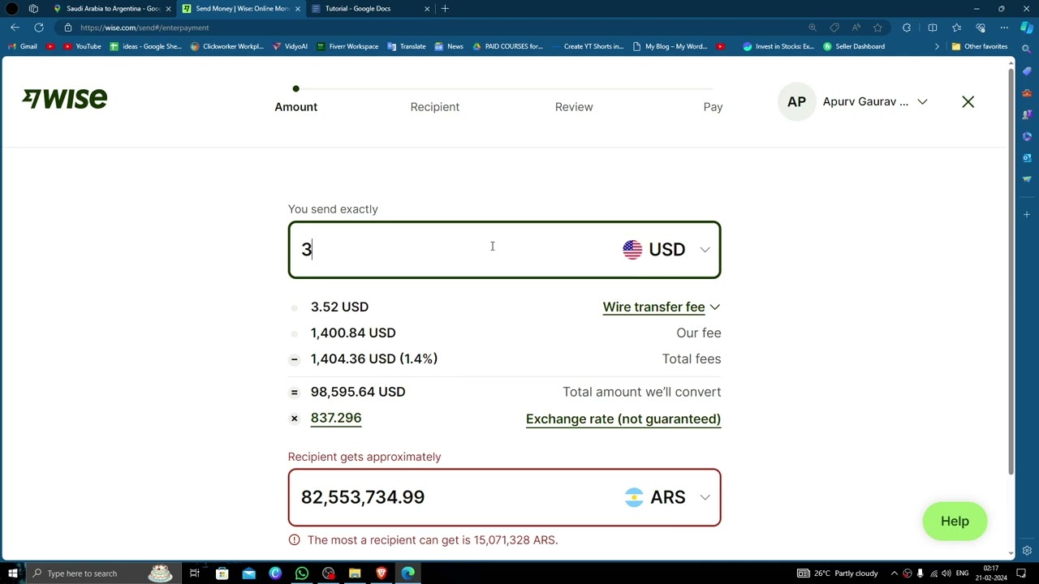This screenshot has width=1039, height=584.
Task: Open the Edge sidebar settings gear
Action: 1027,551
